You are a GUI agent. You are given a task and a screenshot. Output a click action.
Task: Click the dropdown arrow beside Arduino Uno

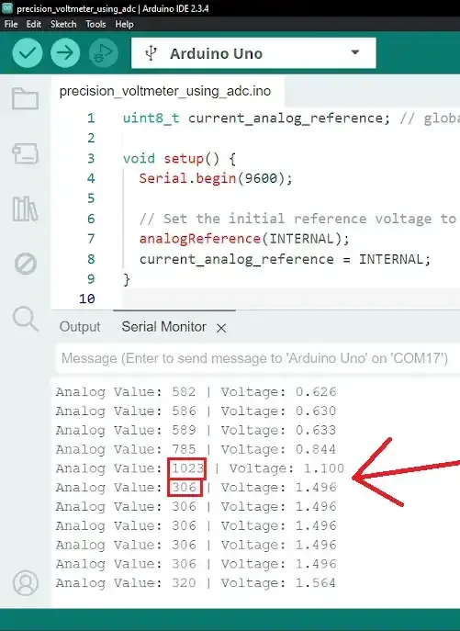coord(355,52)
